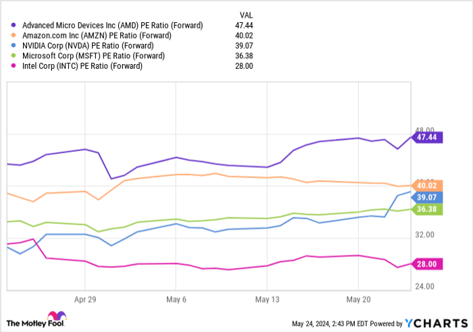Select the Advanced Micro Devices PE Ratio label

(112, 25)
